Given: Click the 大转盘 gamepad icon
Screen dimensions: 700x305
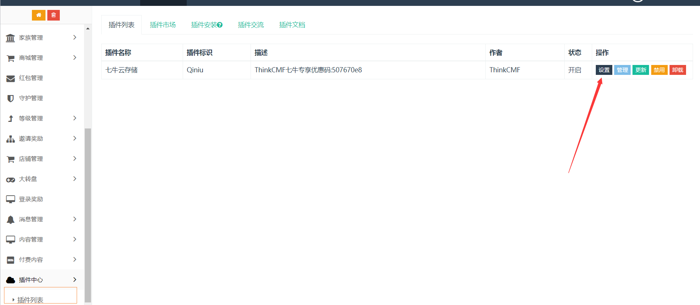Looking at the screenshot, I should pos(11,179).
